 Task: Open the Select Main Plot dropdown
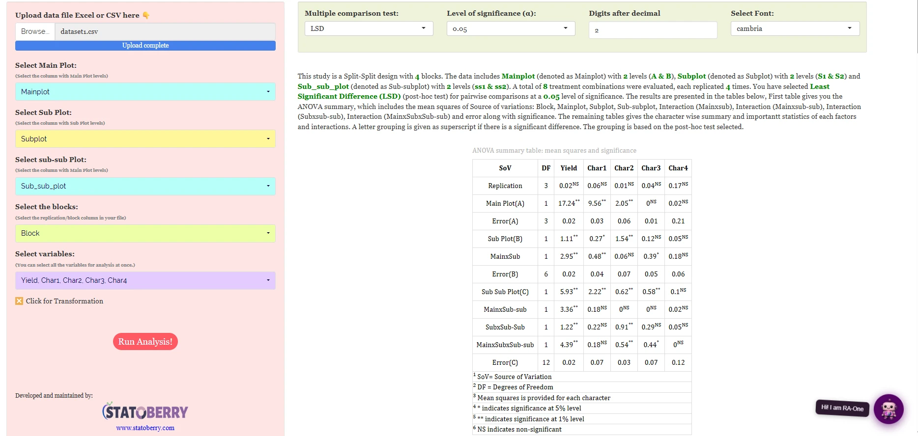tap(145, 92)
